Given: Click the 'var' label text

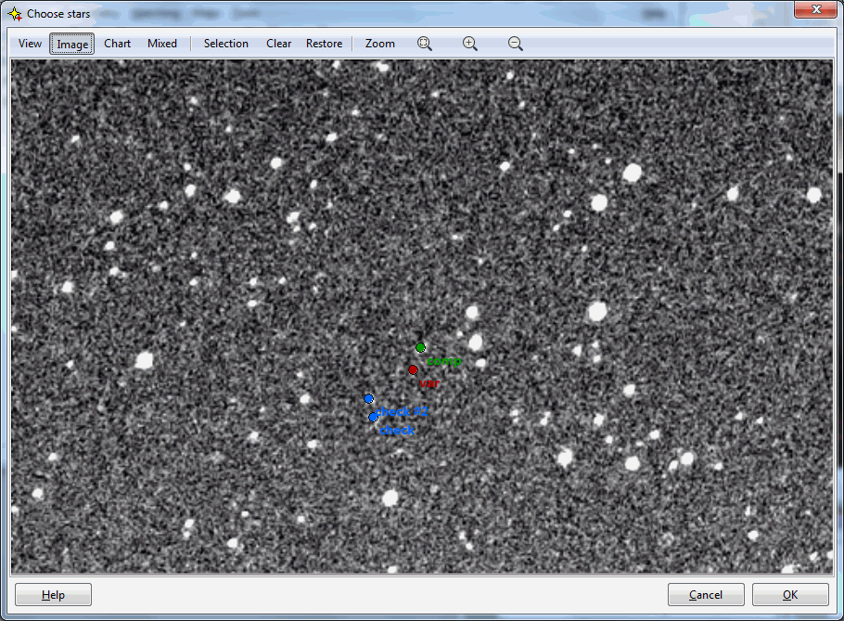Looking at the screenshot, I should pyautogui.click(x=429, y=383).
